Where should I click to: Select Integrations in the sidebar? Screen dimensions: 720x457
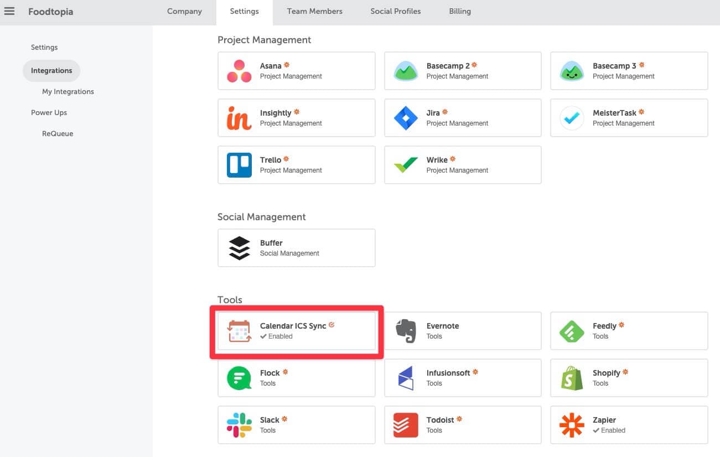coord(51,71)
